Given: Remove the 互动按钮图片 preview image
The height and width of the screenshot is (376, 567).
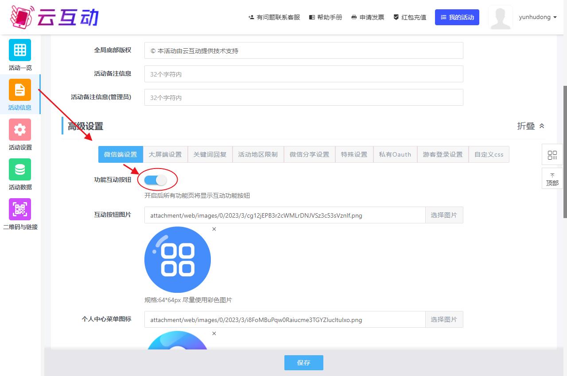Looking at the screenshot, I should 214,229.
